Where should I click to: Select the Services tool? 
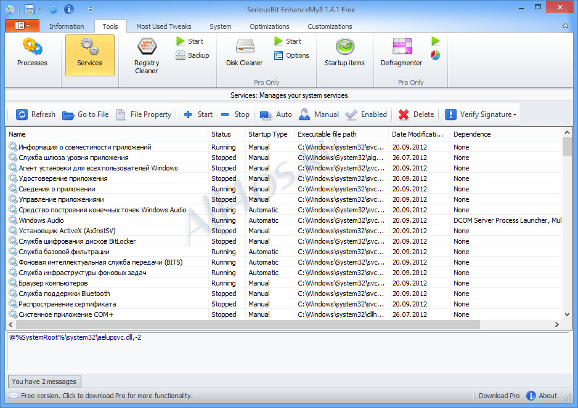(89, 55)
